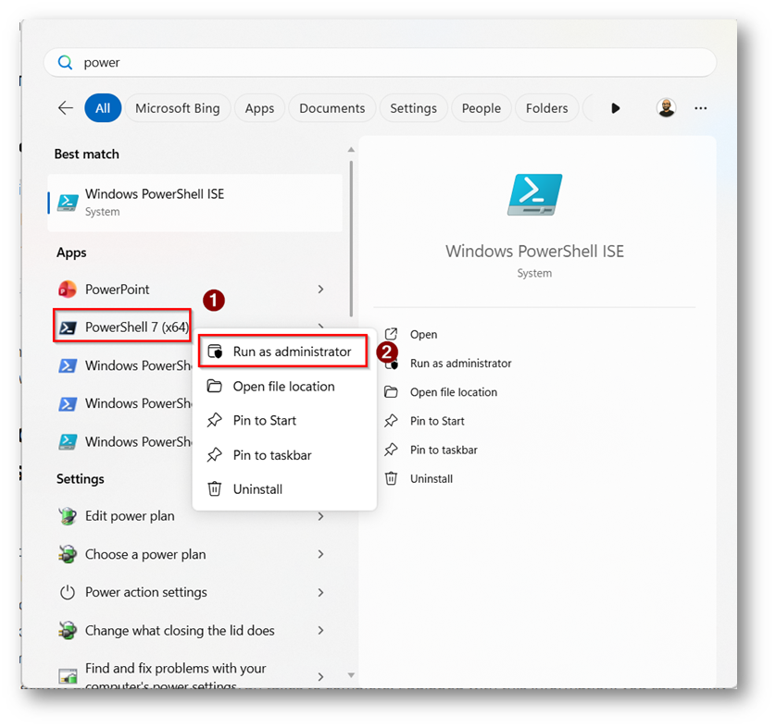Click the Edit power plan icon

click(x=68, y=516)
